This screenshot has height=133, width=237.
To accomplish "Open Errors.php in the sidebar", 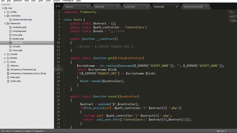I will tap(17, 35).
